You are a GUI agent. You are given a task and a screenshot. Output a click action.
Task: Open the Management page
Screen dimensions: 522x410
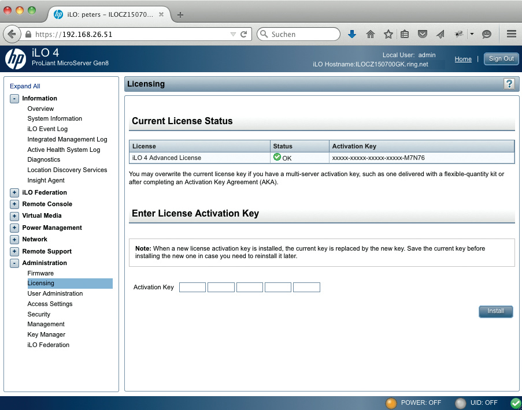46,324
